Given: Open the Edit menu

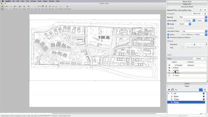Looking at the screenshot, I should click(x=18, y=1).
